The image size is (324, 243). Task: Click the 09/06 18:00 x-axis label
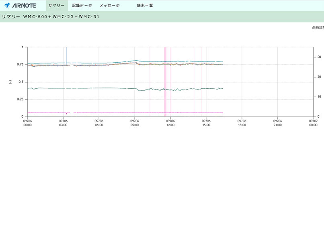242,123
